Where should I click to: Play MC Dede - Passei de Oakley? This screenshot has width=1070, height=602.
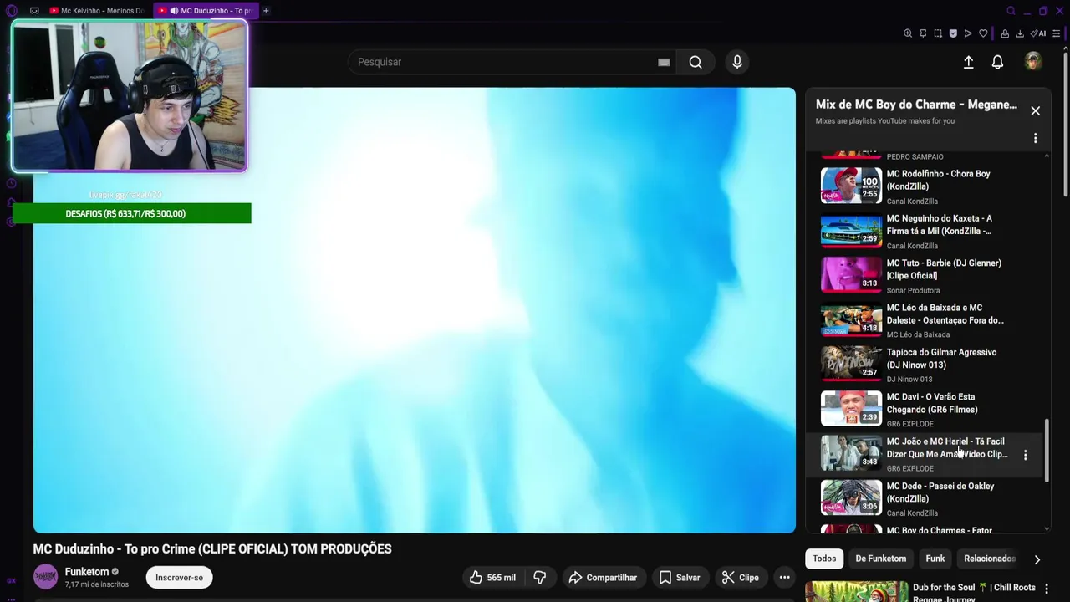(940, 492)
